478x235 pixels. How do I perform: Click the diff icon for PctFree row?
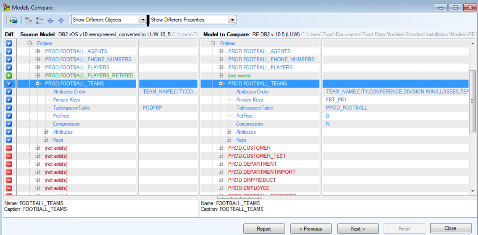pos(9,116)
